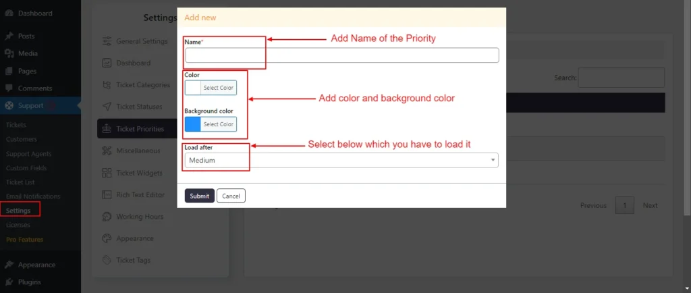Click the blue Background color swatch
This screenshot has height=293, width=691.
pyautogui.click(x=192, y=124)
